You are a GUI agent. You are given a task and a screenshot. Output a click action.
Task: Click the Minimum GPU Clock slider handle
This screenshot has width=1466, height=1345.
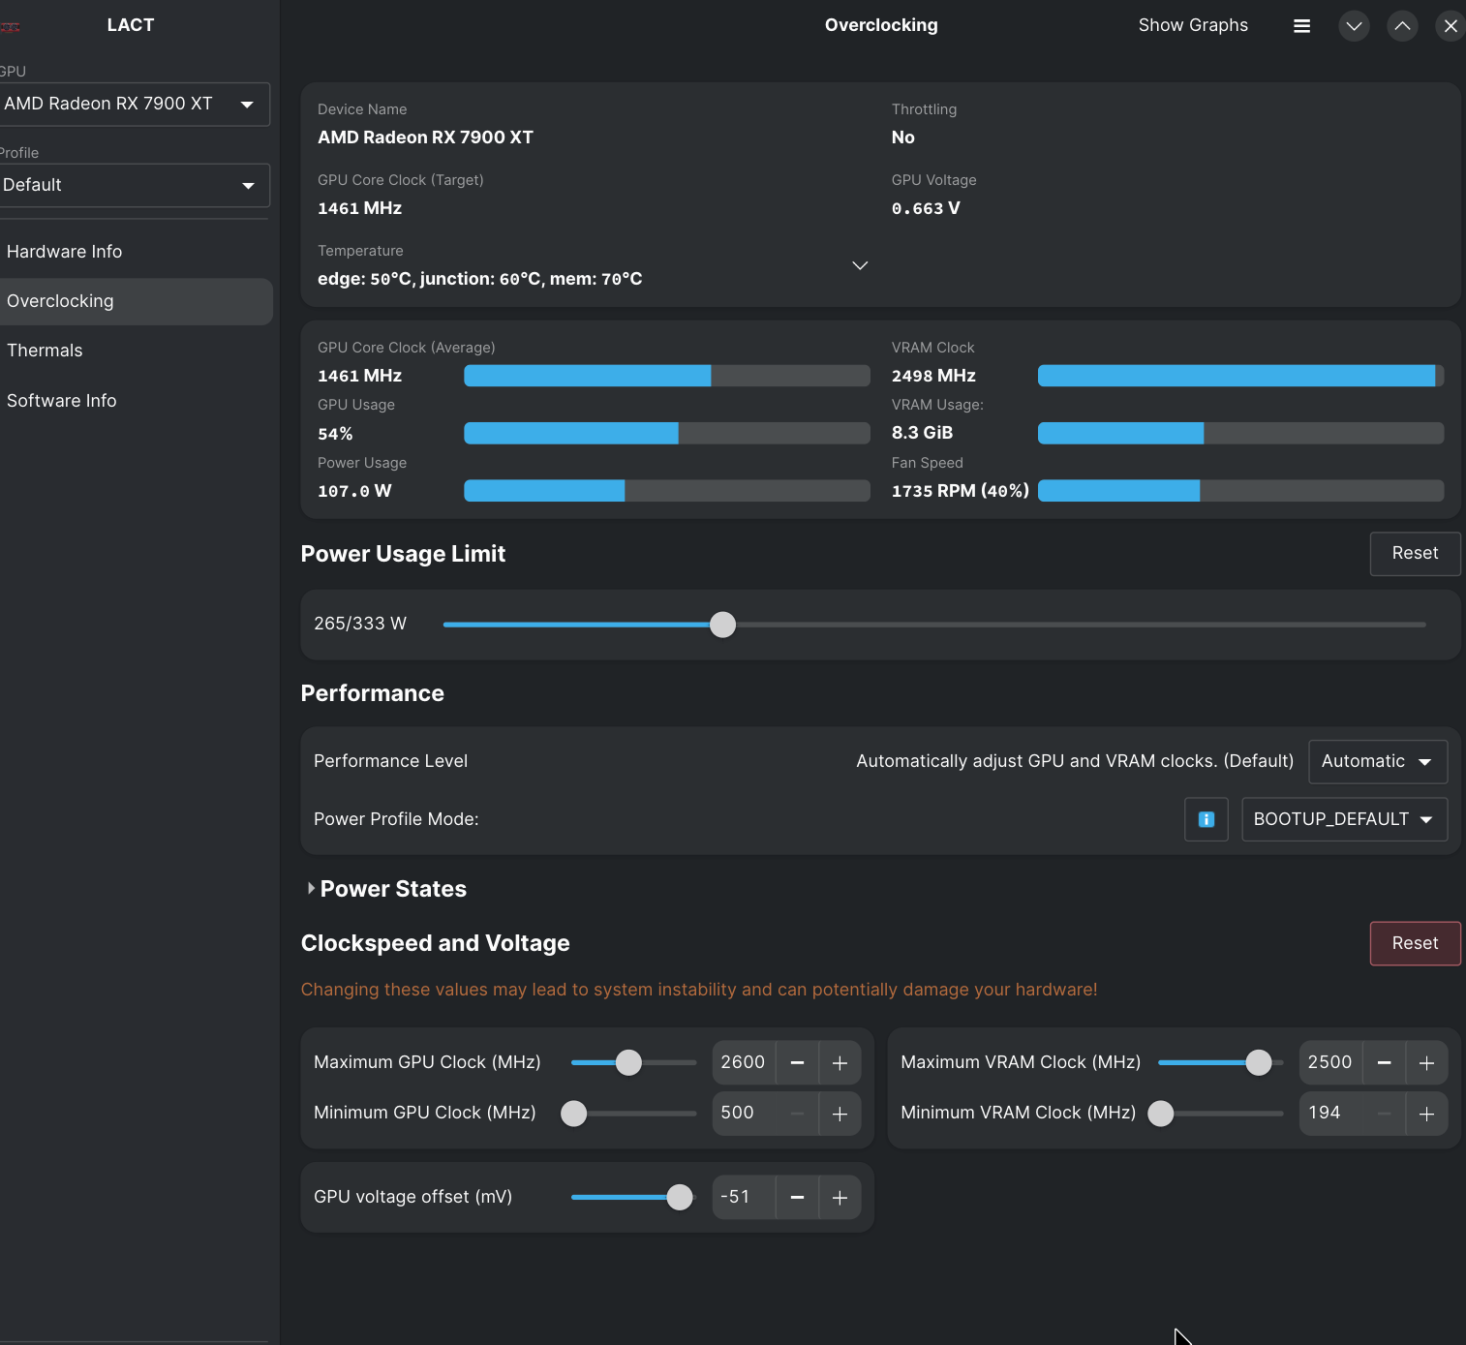click(x=574, y=1114)
